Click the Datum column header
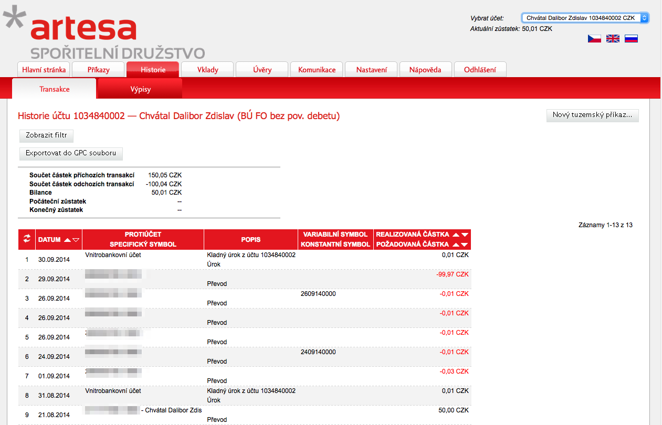This screenshot has width=662, height=425. (x=49, y=240)
